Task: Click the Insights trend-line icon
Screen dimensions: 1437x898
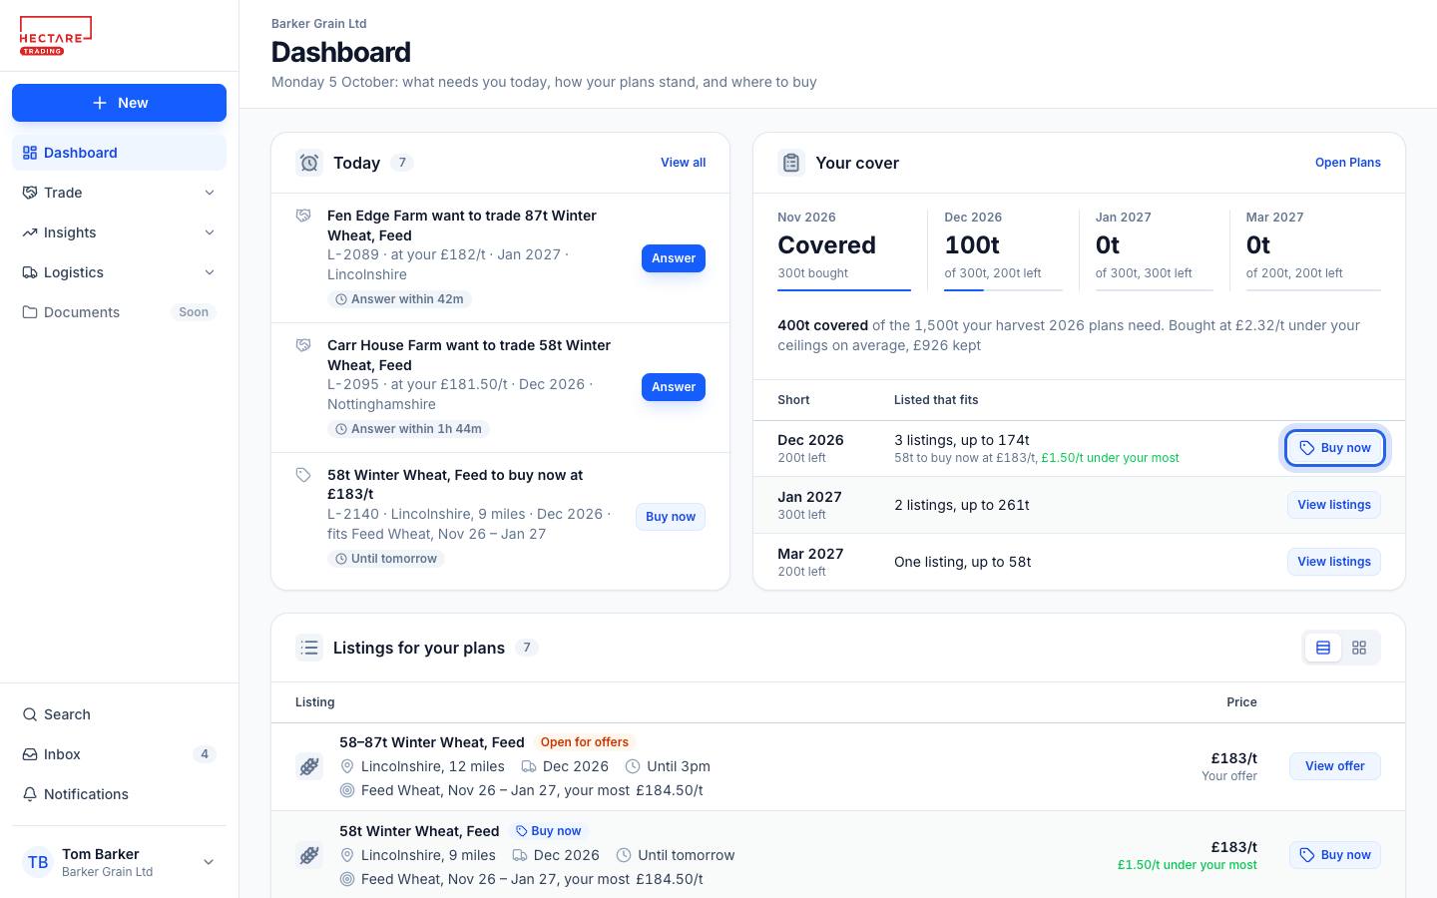Action: click(x=30, y=232)
